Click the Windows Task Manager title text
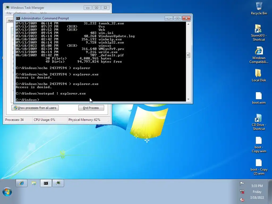Screen dimensions: 272x204 27,8
